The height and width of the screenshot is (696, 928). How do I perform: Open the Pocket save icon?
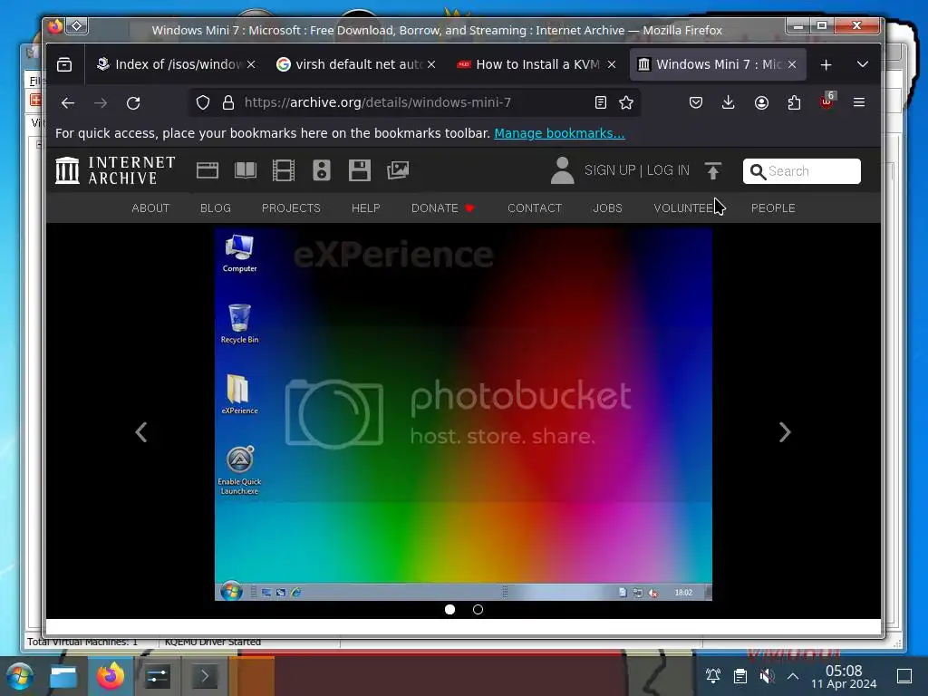click(x=696, y=102)
